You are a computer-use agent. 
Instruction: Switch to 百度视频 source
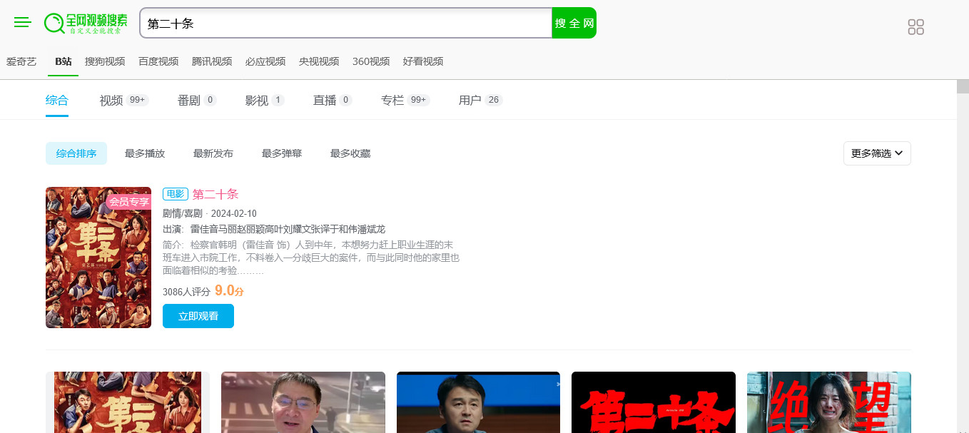(158, 61)
